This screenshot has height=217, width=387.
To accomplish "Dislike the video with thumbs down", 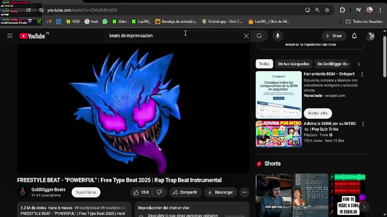I will coord(159,192).
